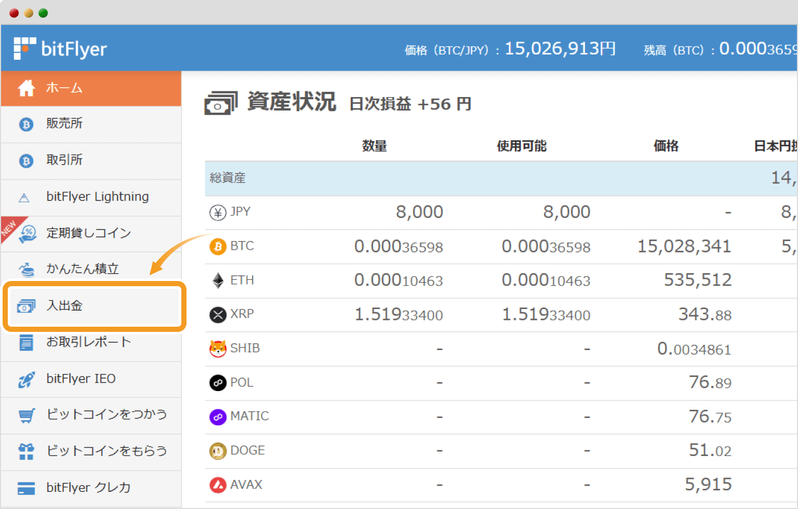Click the cash icon inside the 入出金 entry
Viewport: 798px width, 509px height.
tap(25, 306)
